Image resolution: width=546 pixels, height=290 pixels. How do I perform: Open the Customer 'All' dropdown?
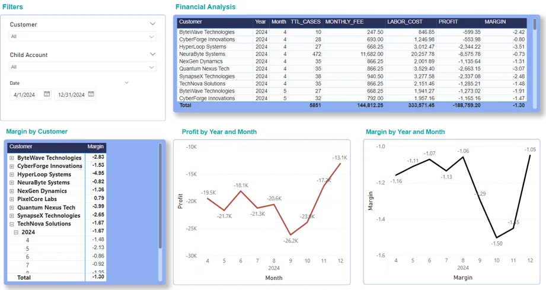click(x=82, y=36)
